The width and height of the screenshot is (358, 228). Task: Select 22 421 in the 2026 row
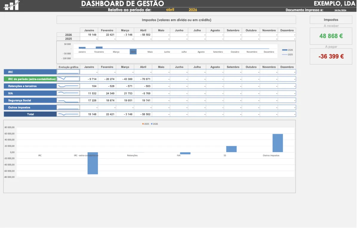[107, 35]
